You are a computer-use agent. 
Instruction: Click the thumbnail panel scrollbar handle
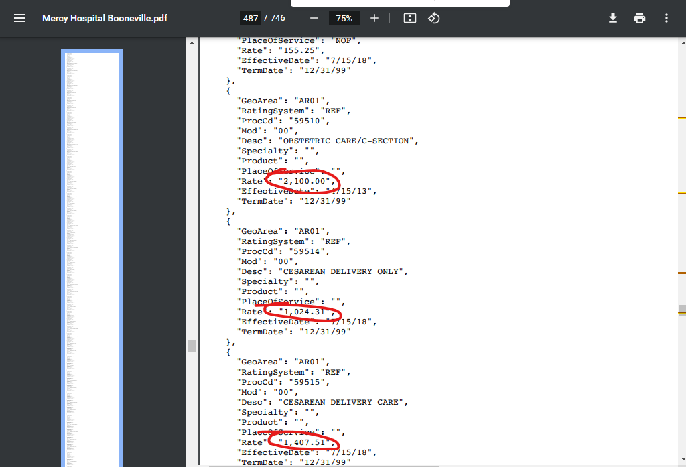click(192, 346)
